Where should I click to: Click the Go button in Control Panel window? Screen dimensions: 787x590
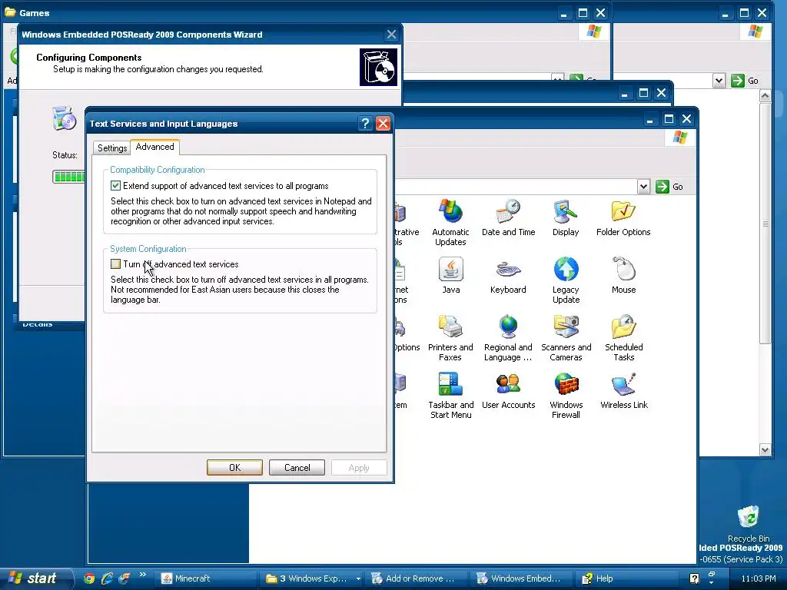tap(670, 187)
